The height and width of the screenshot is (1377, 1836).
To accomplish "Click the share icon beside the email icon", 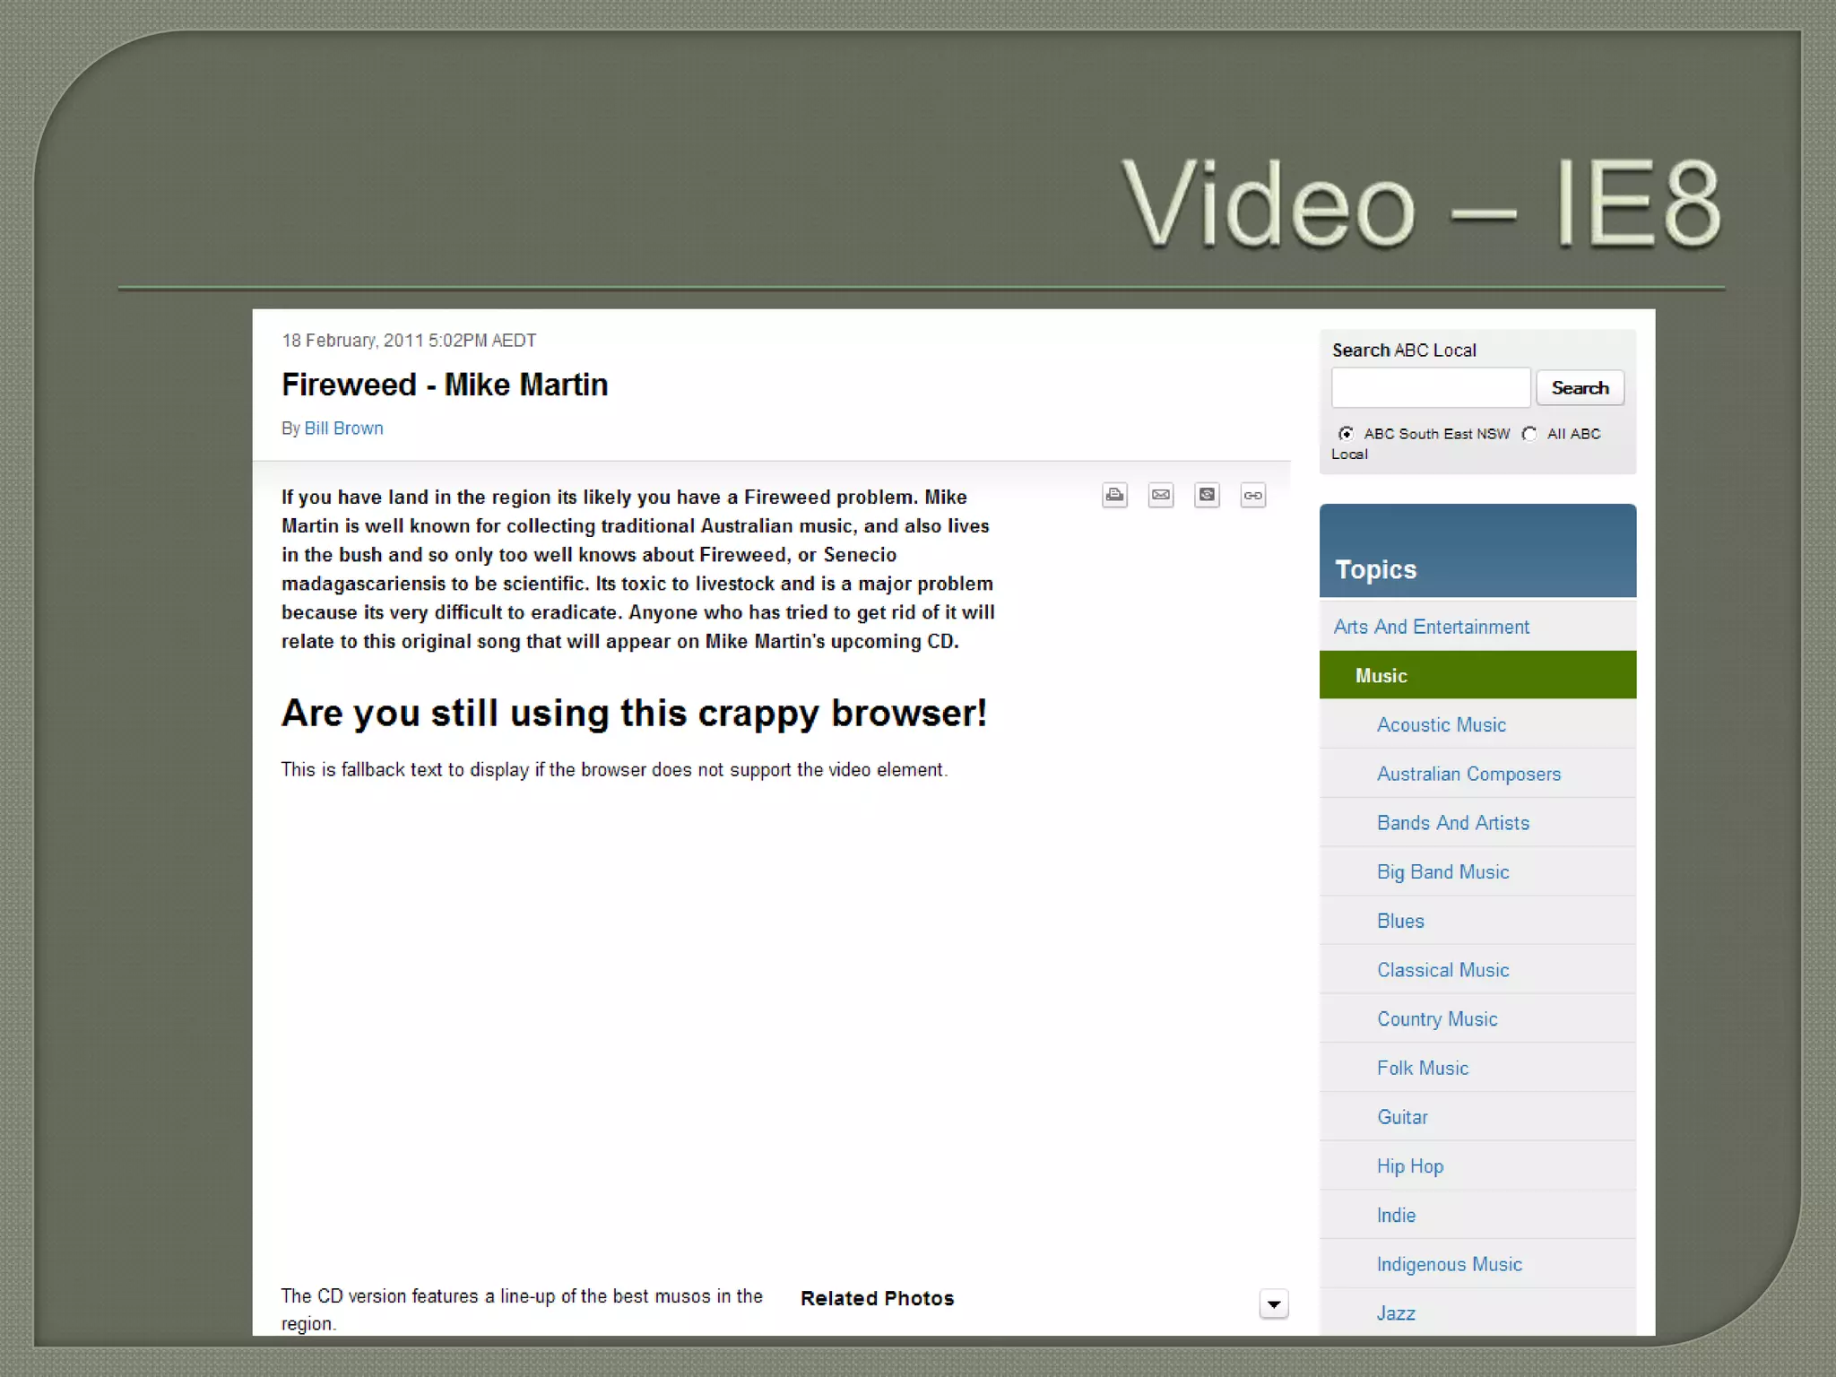I will 1207,495.
